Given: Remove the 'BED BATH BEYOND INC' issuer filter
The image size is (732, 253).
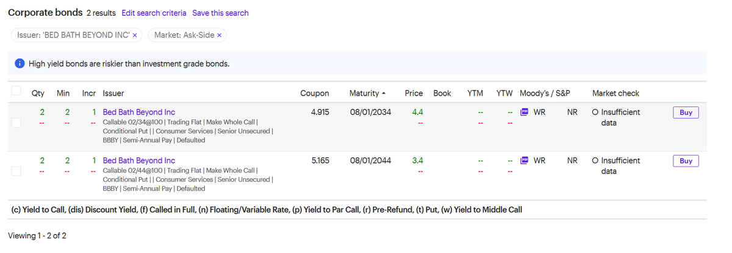Looking at the screenshot, I should click(135, 35).
